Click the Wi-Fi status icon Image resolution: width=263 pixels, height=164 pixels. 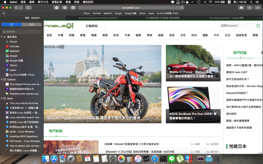(210, 2)
